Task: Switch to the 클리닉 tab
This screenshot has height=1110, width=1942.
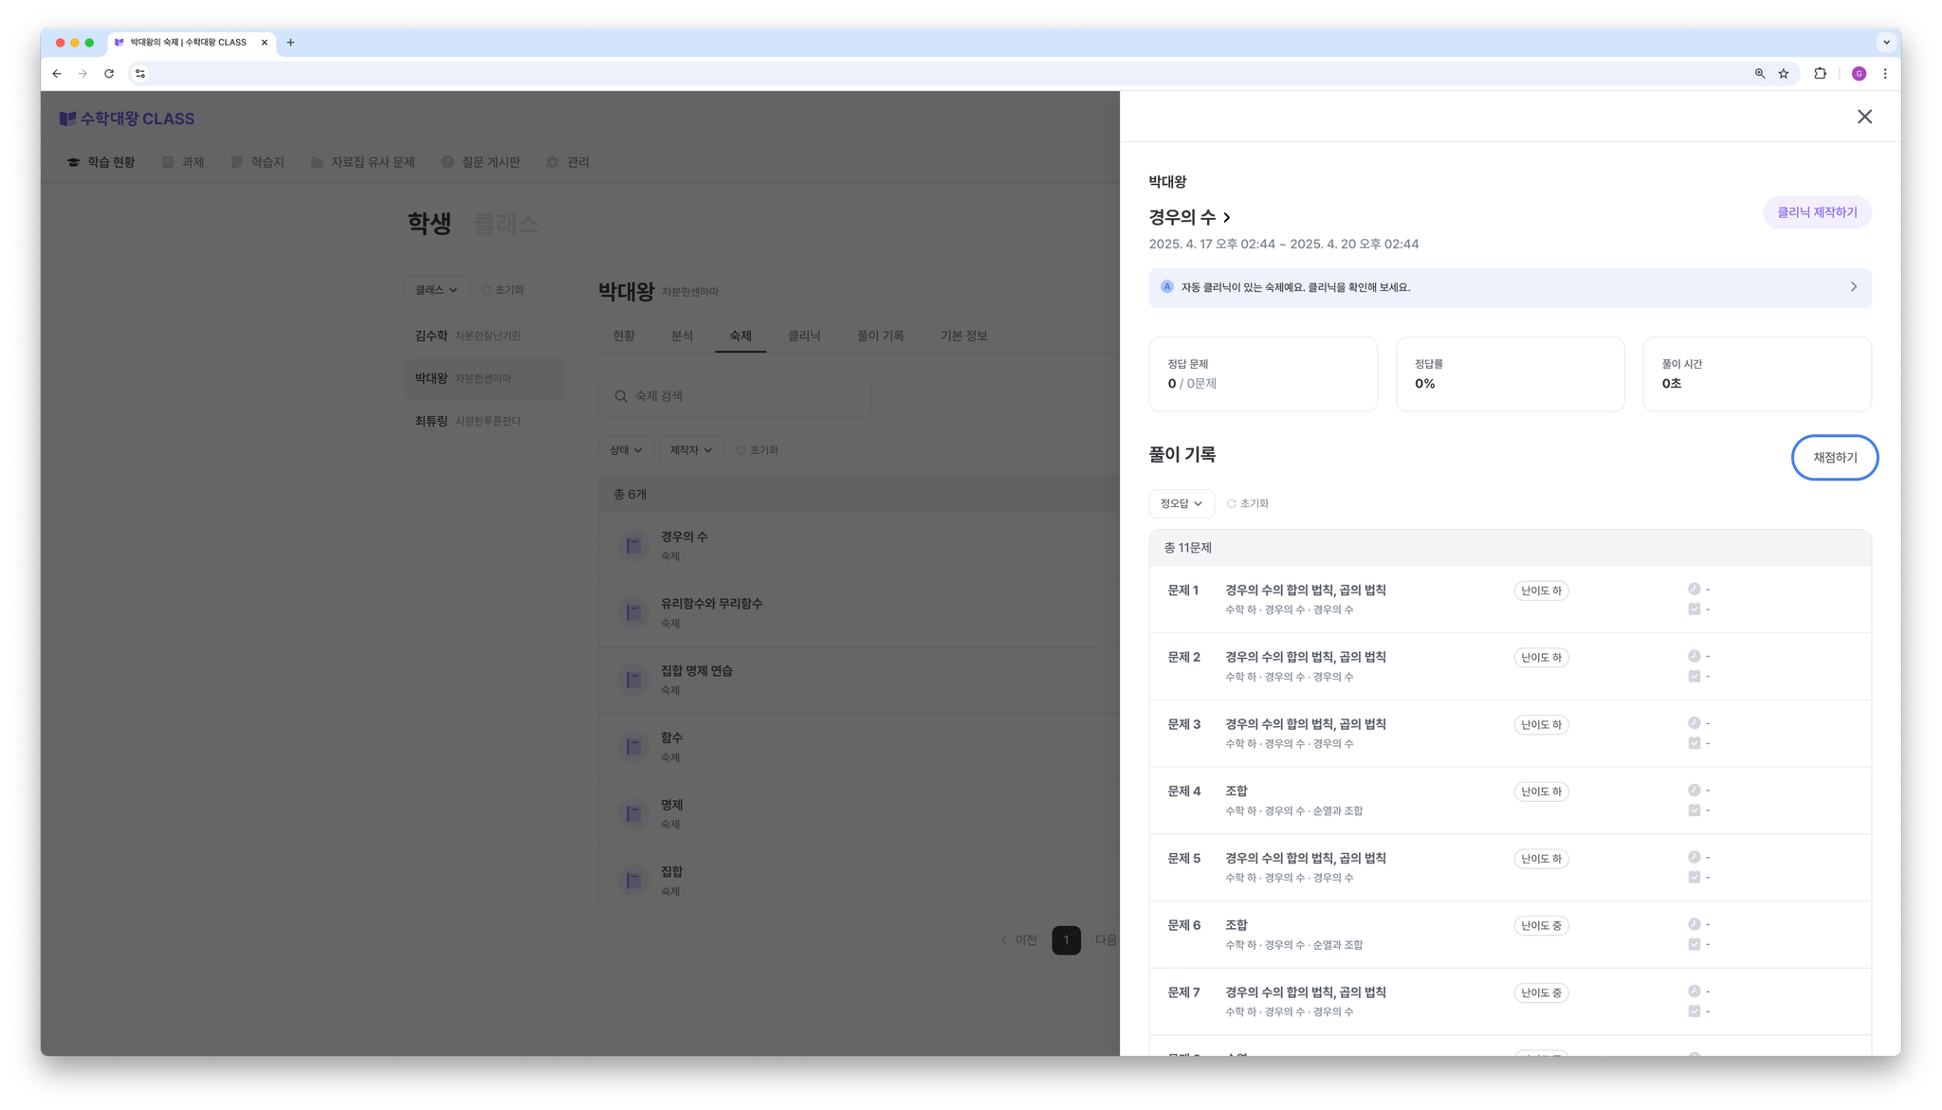Action: (x=804, y=336)
